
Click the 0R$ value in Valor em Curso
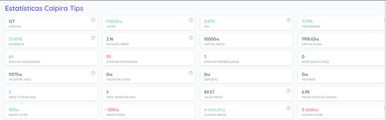109,74
